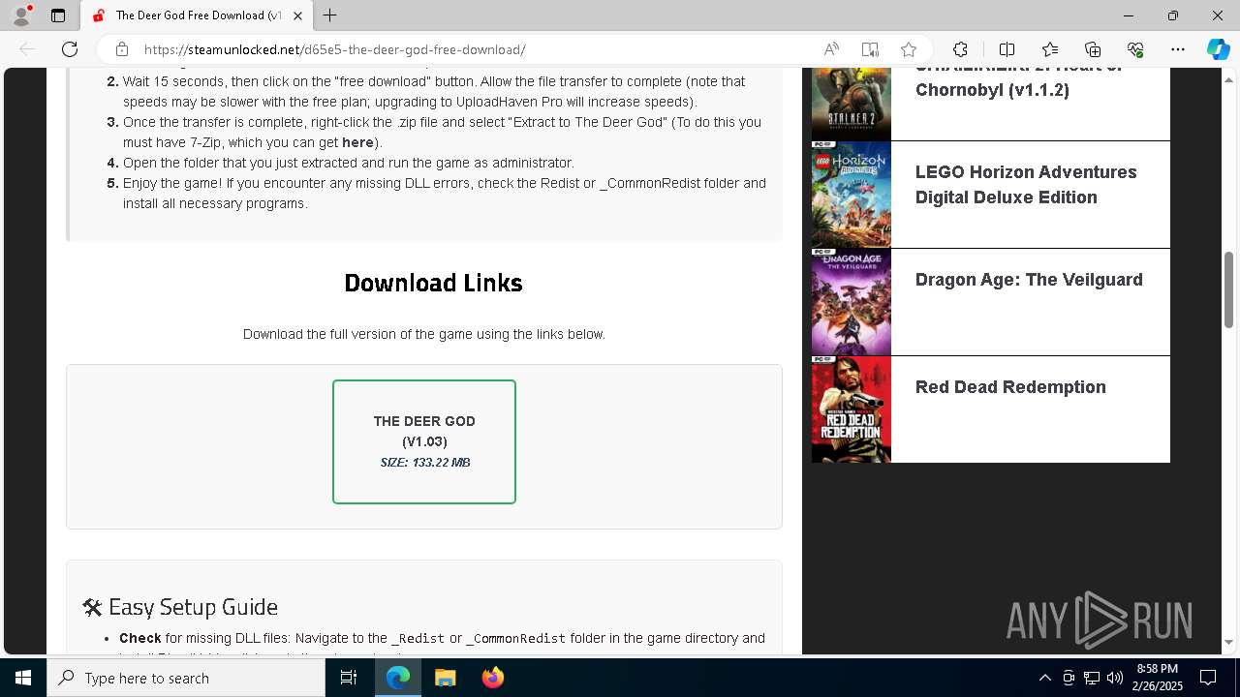Click THE DEER GOD (V1.03) download button
Screen dimensions: 1240x697
pos(424,441)
